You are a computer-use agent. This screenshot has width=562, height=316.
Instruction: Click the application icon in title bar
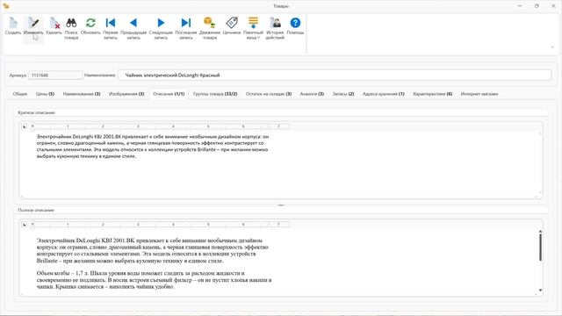(6, 6)
